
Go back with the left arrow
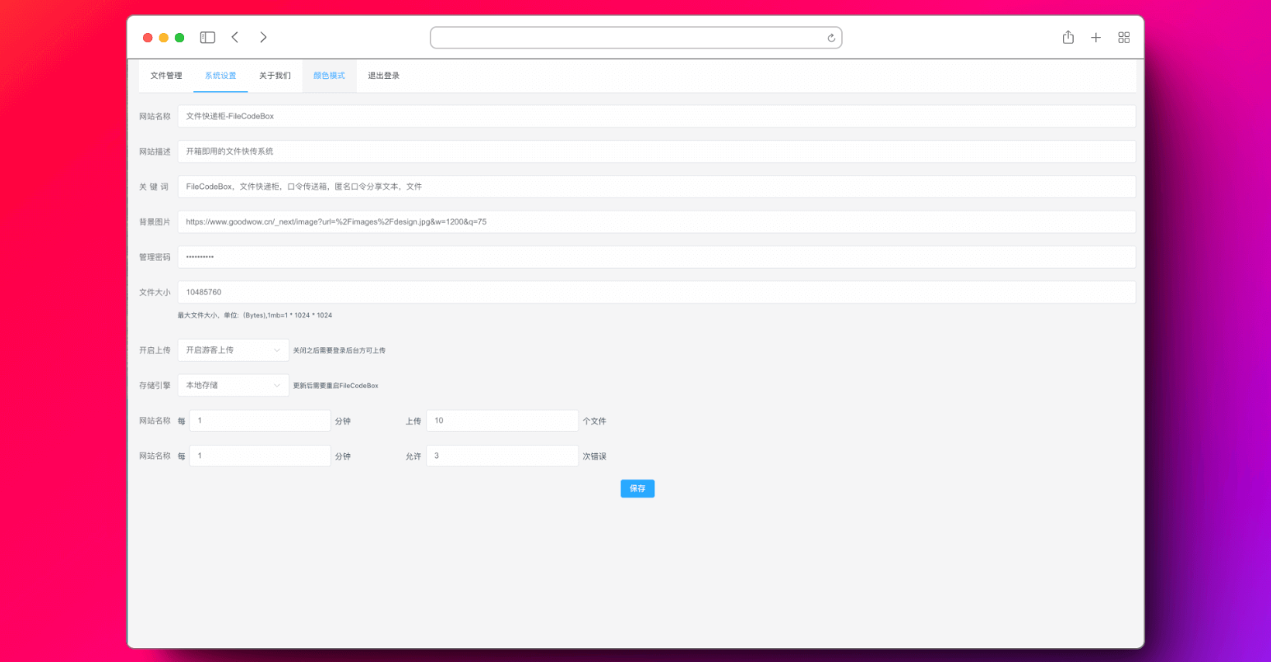coord(235,38)
